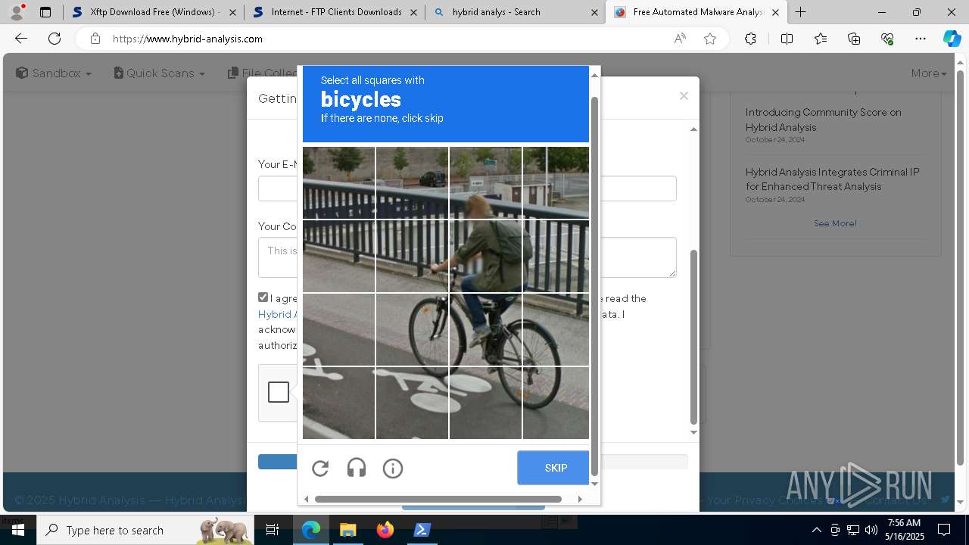This screenshot has width=969, height=545.
Task: Toggle Split screen icon in the toolbar
Action: pyautogui.click(x=787, y=39)
